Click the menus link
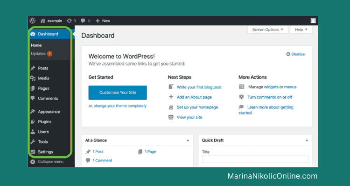350x186 pixels. pyautogui.click(x=290, y=87)
